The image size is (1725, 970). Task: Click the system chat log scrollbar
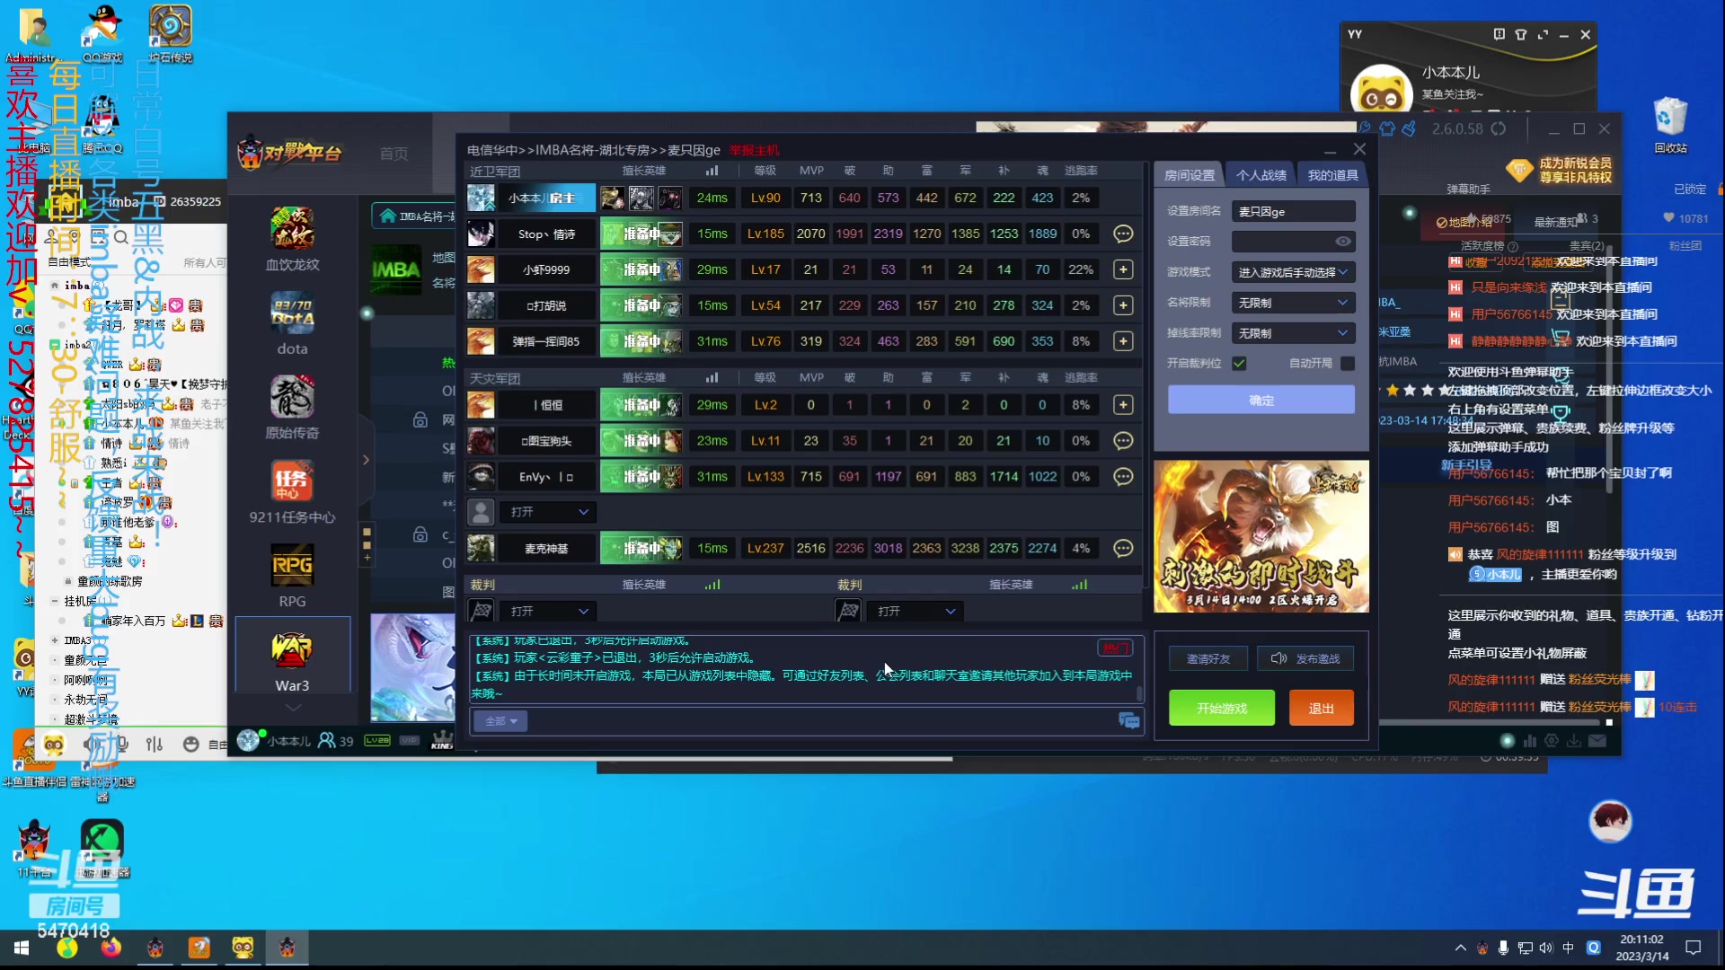point(1139,693)
